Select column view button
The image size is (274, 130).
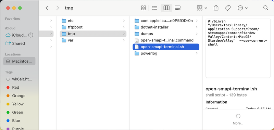(x=166, y=8)
